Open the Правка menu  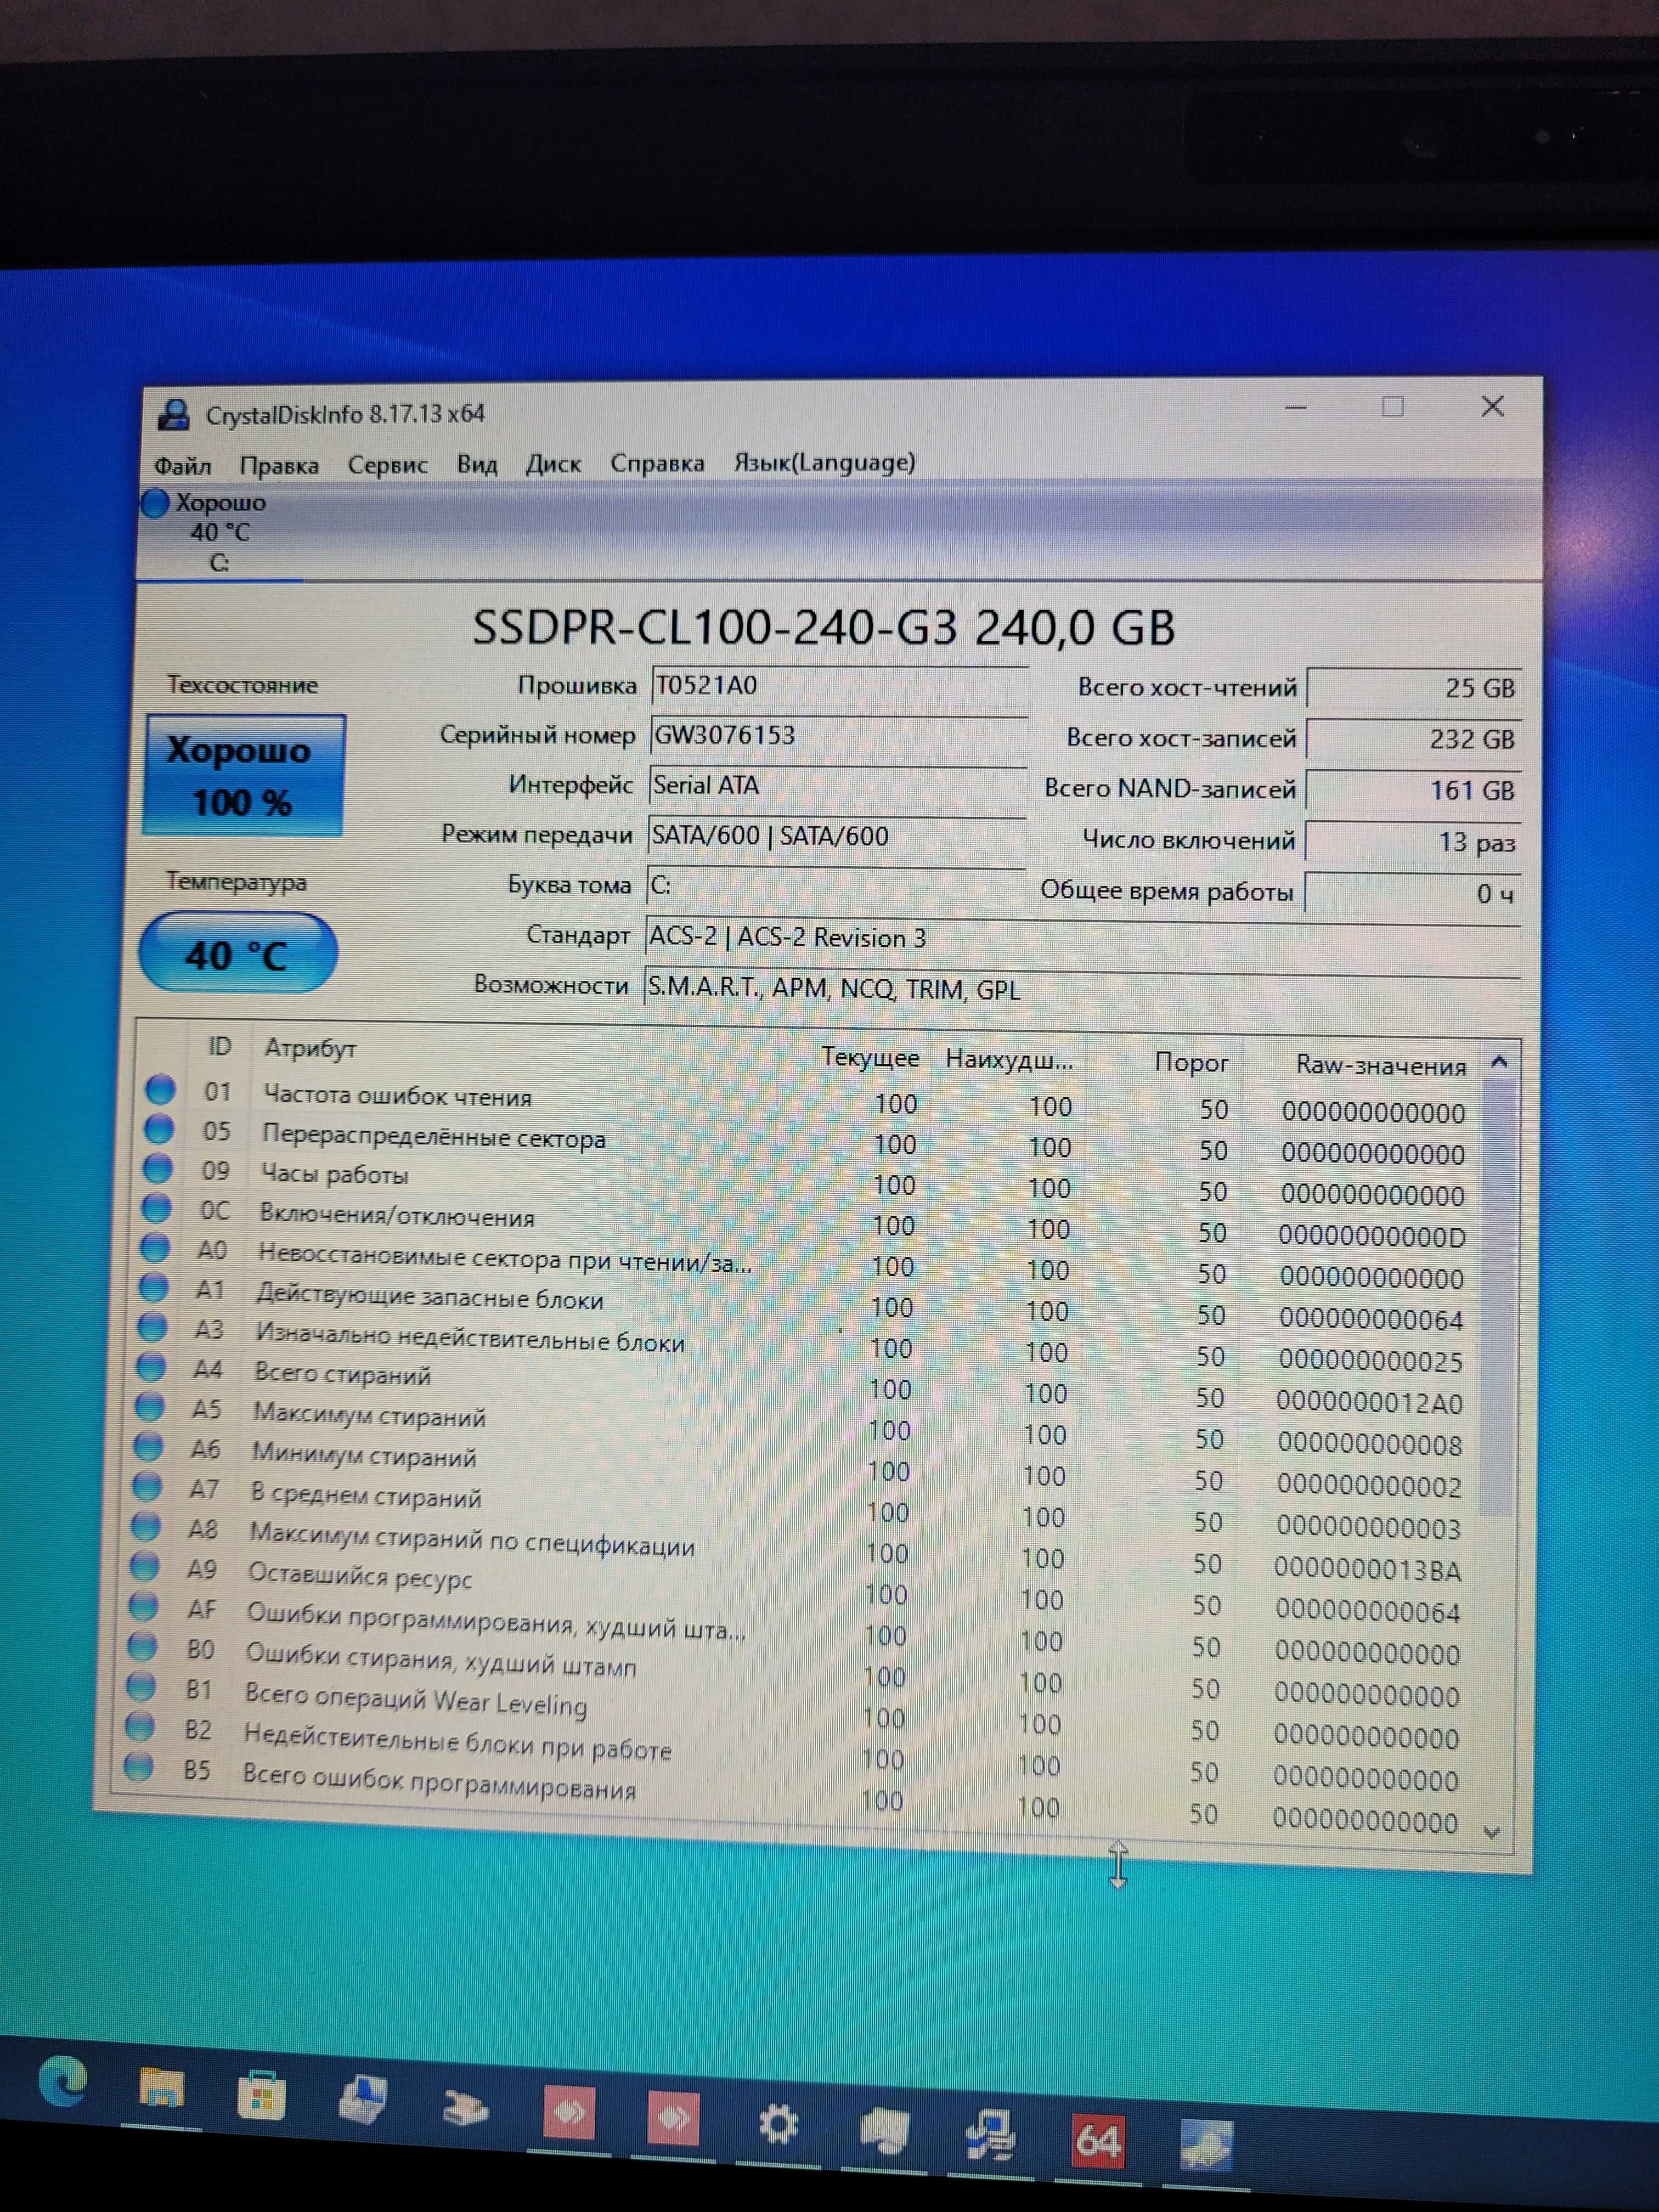pos(279,466)
